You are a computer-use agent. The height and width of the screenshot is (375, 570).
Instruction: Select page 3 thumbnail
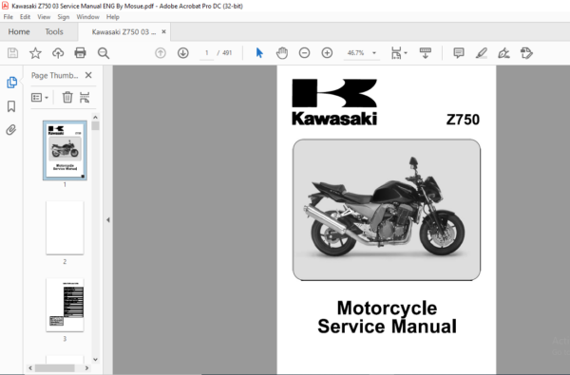tap(65, 305)
